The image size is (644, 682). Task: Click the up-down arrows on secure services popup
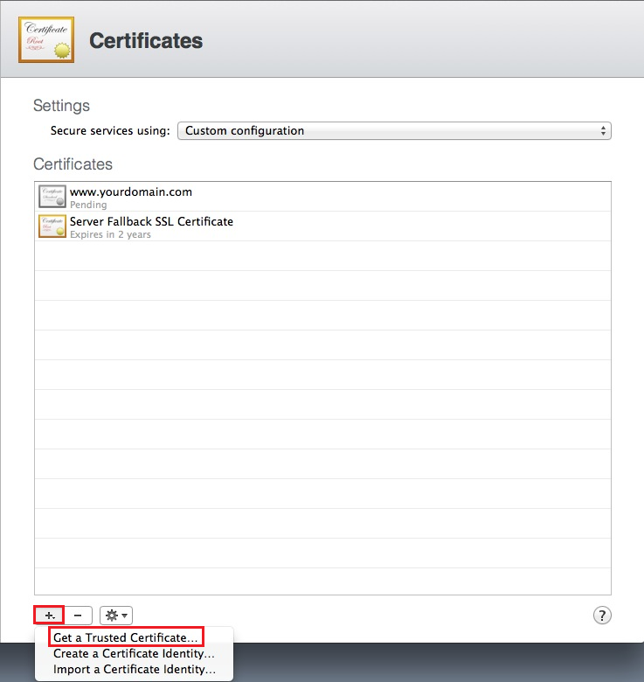[x=603, y=130]
